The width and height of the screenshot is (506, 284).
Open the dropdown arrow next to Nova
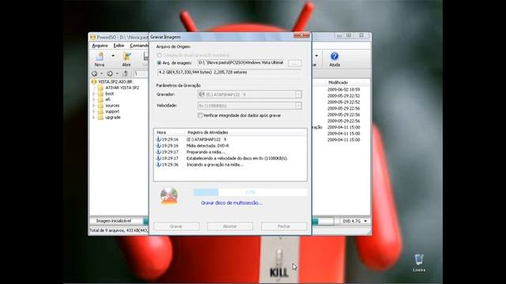[113, 56]
